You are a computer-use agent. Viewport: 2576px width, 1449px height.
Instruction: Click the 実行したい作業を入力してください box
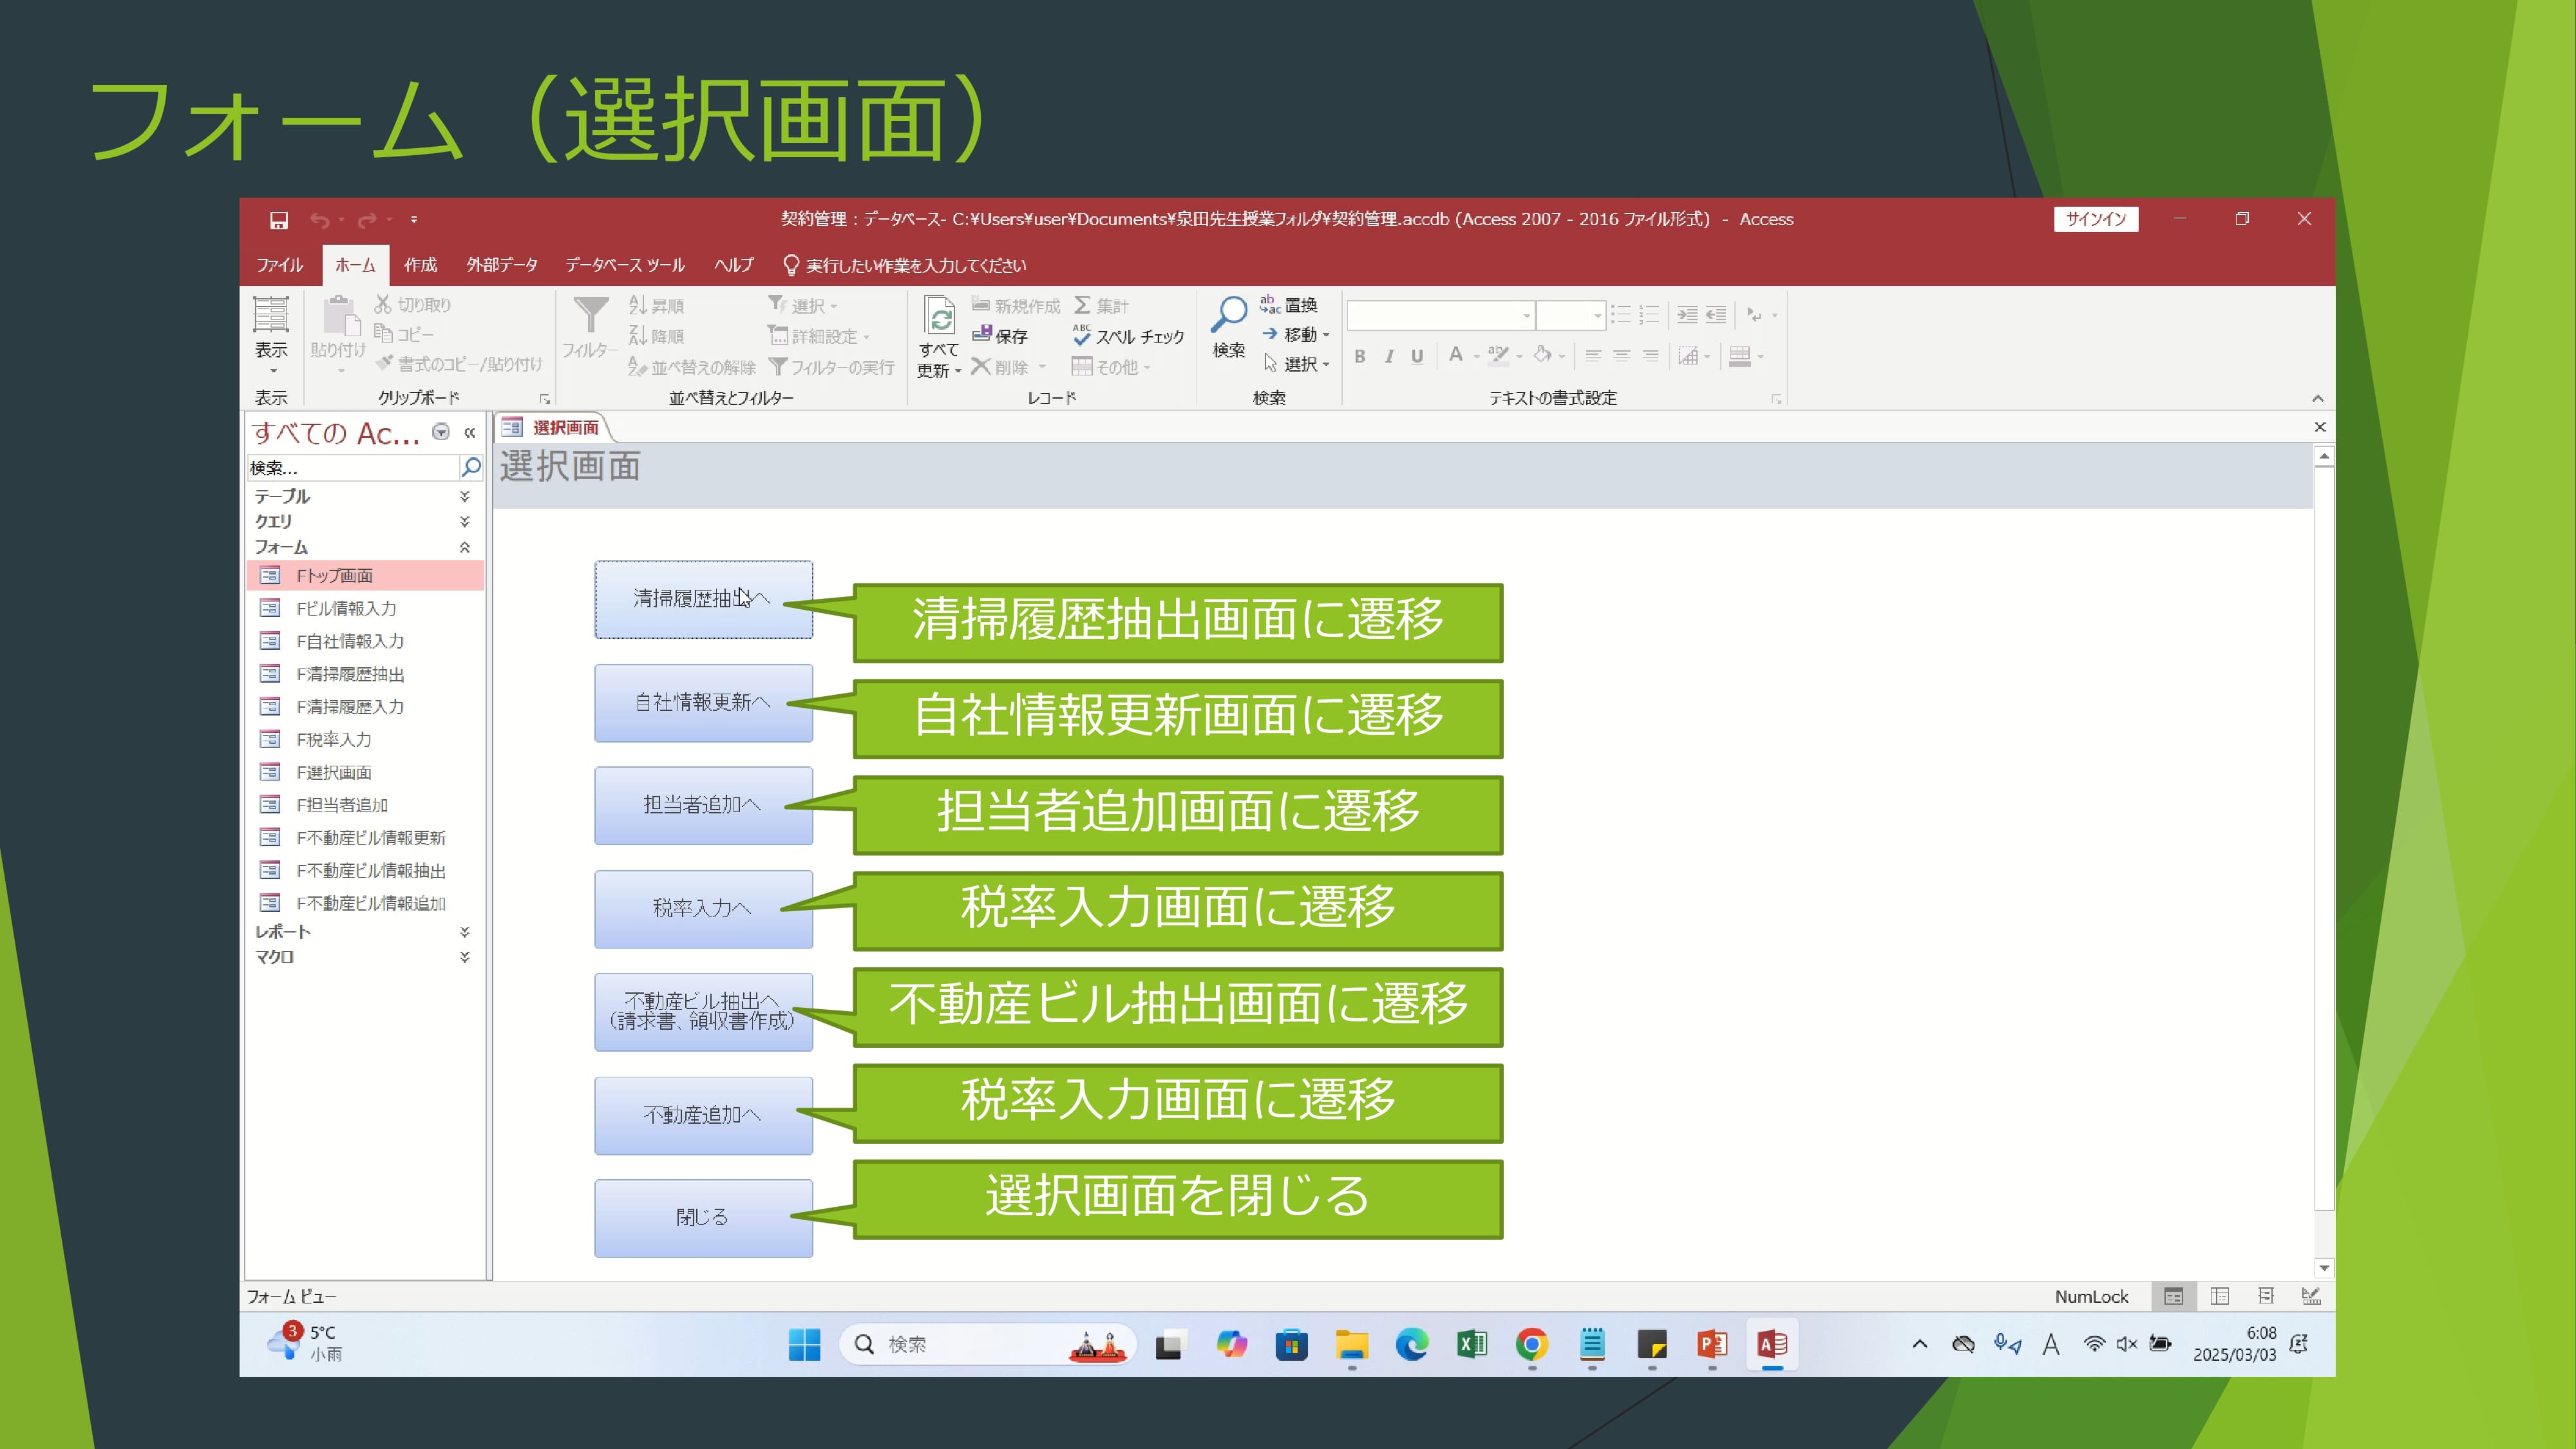tap(904, 265)
